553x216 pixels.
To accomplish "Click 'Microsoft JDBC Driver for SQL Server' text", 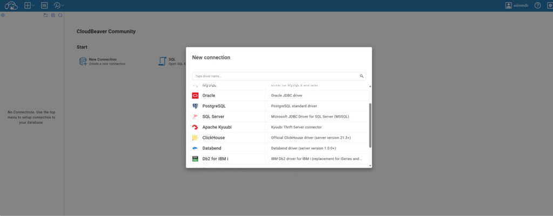I will point(310,116).
